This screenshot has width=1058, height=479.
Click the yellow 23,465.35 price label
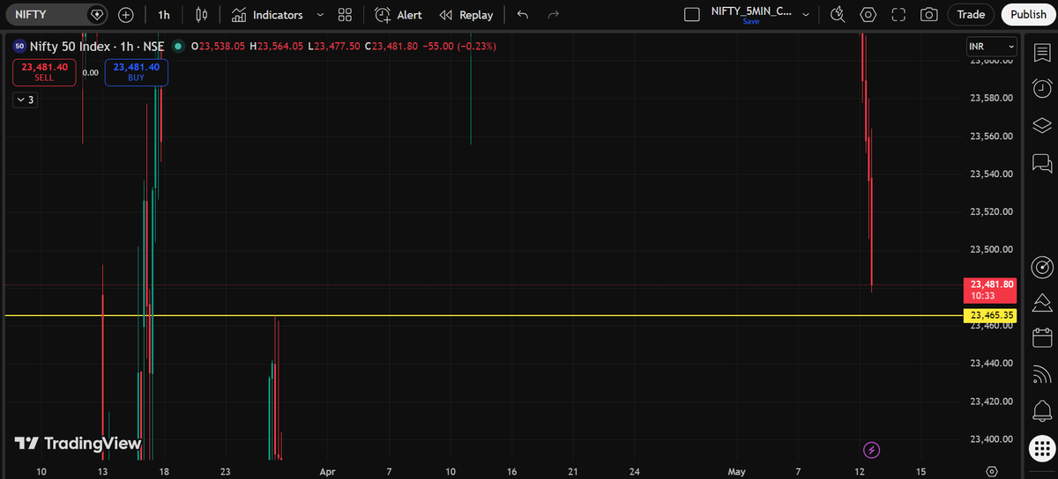(992, 315)
